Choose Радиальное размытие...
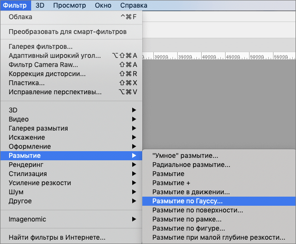 (x=219, y=165)
